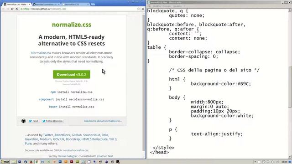Open Notepad's Formato menu
The image size is (292, 164).
pos(167,6)
